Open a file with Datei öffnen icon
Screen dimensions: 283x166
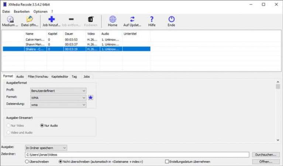click(30, 19)
